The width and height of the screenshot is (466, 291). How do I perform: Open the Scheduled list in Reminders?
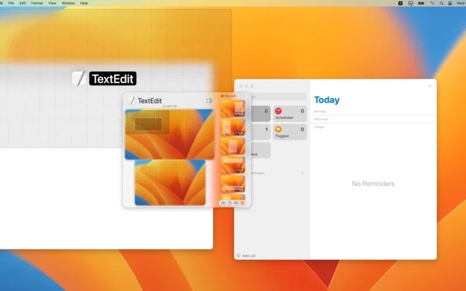(290, 113)
